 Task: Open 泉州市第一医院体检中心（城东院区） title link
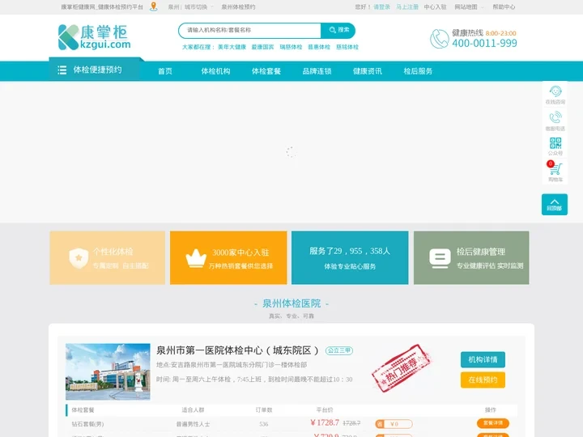coord(237,350)
